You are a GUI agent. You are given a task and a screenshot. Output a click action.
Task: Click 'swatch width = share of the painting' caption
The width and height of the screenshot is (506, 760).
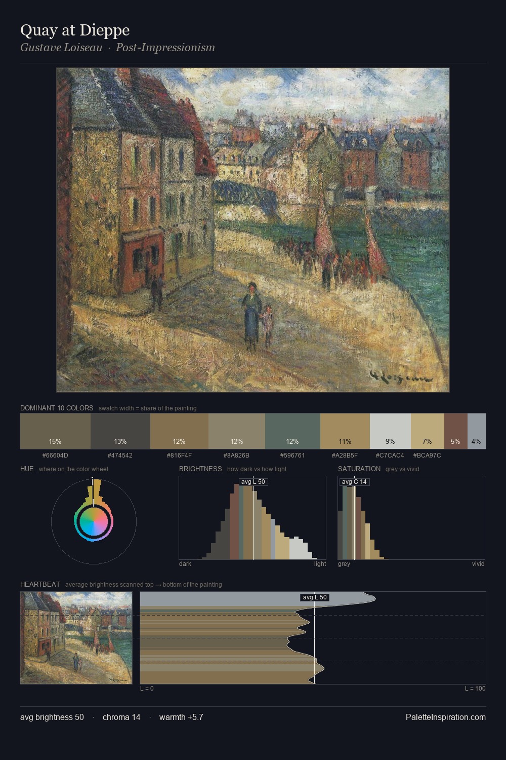pos(148,408)
